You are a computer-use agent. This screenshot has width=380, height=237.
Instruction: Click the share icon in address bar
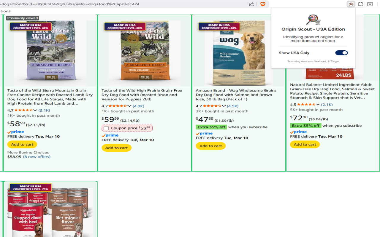pos(251,4)
